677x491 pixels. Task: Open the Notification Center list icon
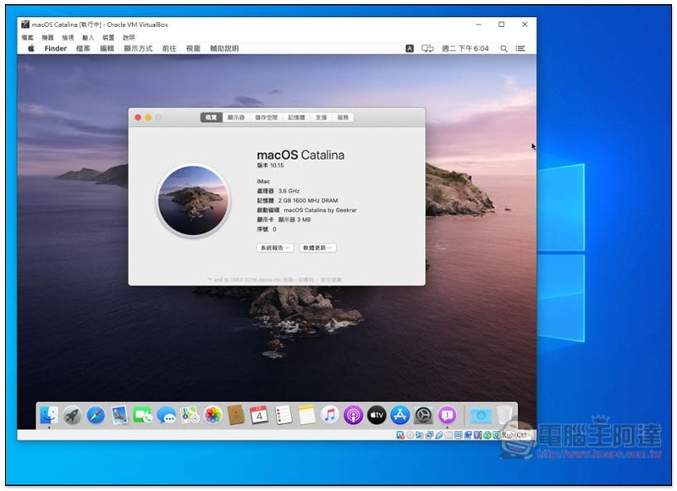tap(520, 49)
